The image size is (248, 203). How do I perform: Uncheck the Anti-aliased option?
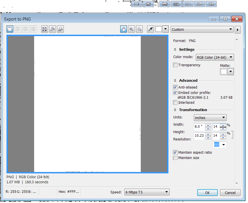point(175,87)
